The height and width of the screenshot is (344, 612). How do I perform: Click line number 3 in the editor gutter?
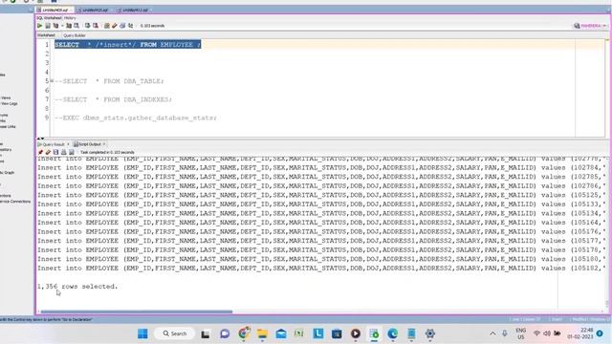pos(47,63)
